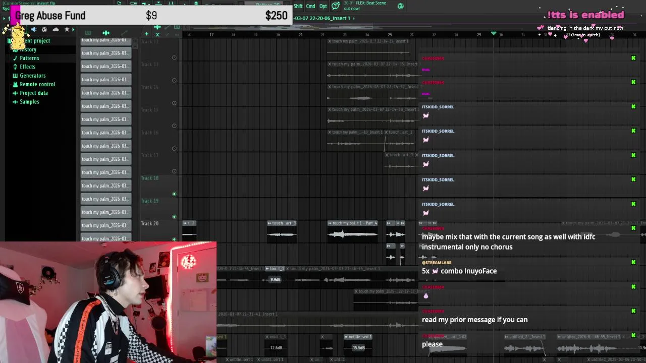The image size is (646, 363).
Task: Select the speaker sounds tab icon in browser
Action: pos(33,30)
